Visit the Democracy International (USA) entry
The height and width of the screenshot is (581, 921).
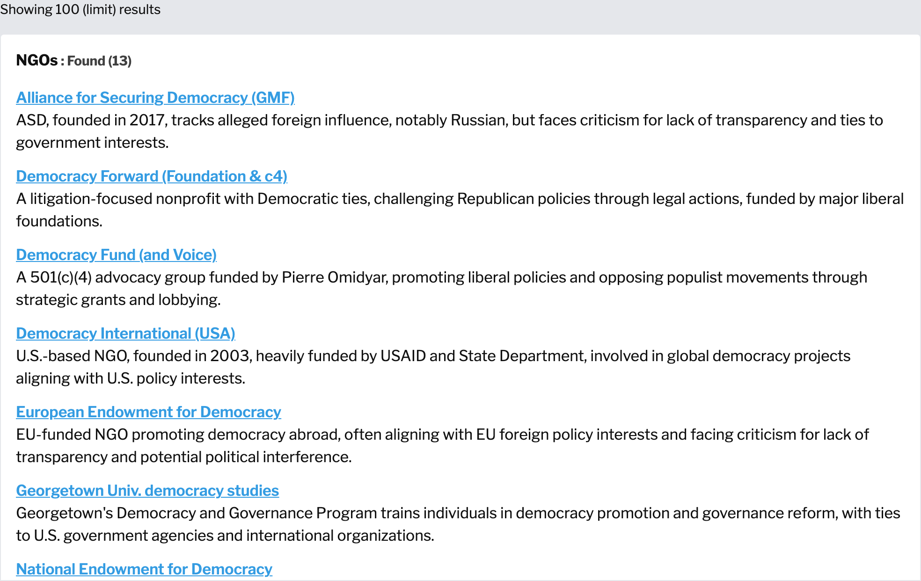[x=125, y=333]
